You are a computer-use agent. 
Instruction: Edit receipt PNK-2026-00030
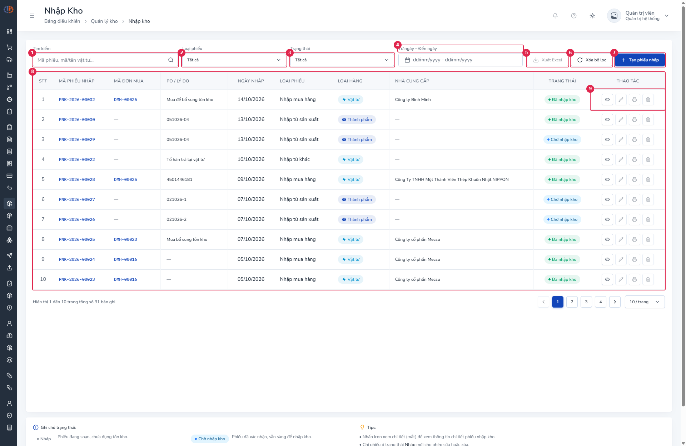[621, 120]
